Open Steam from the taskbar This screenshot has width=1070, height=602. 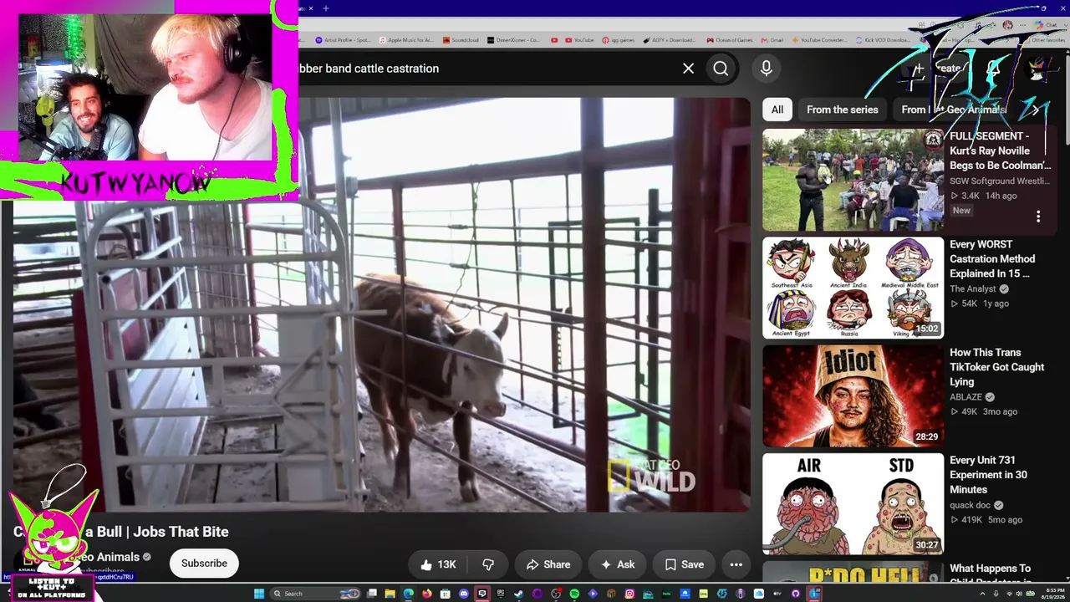click(x=518, y=594)
